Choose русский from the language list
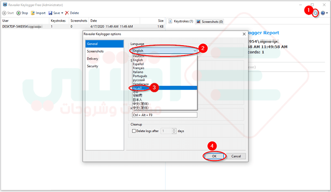 (165, 80)
